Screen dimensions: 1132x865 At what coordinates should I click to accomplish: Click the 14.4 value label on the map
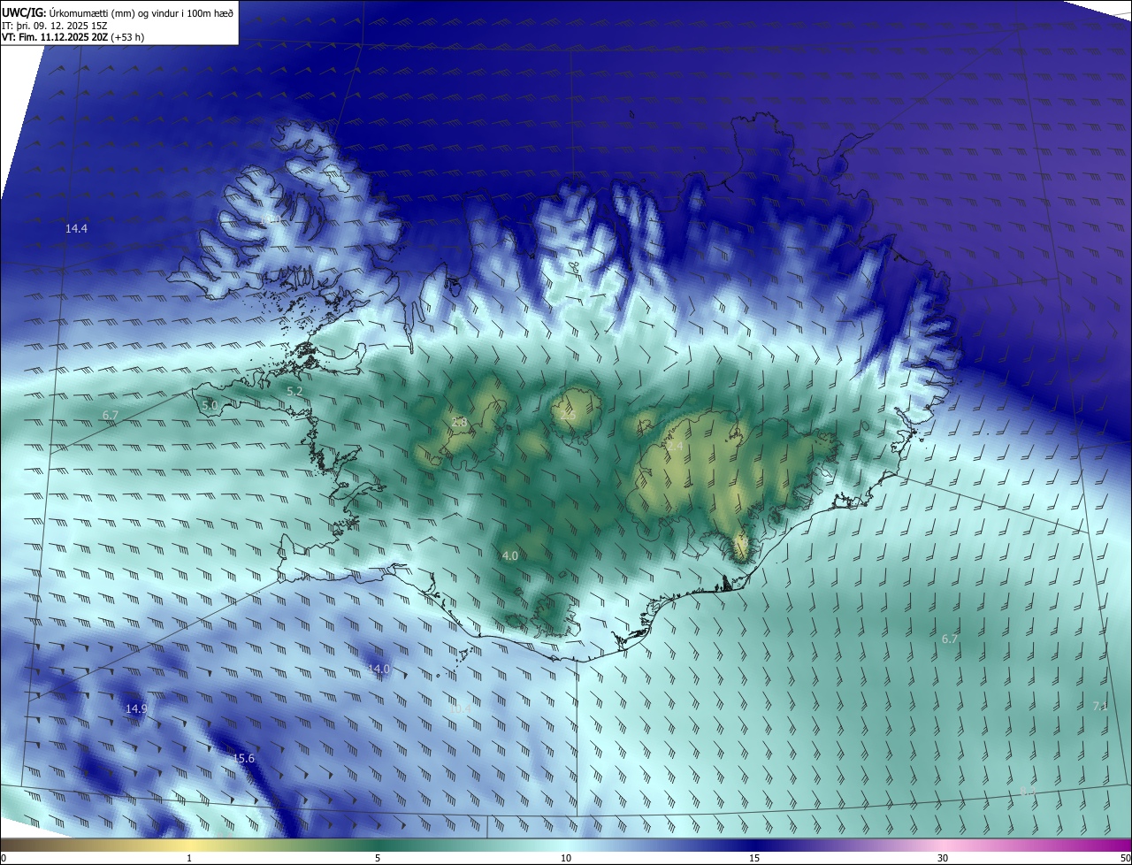[77, 228]
